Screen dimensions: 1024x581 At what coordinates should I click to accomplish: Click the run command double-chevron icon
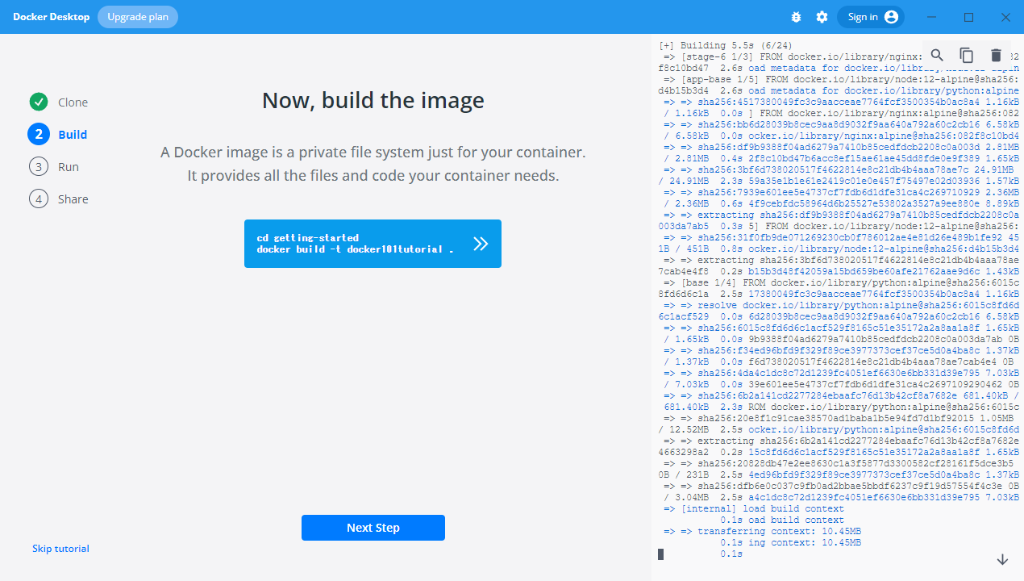coord(481,244)
